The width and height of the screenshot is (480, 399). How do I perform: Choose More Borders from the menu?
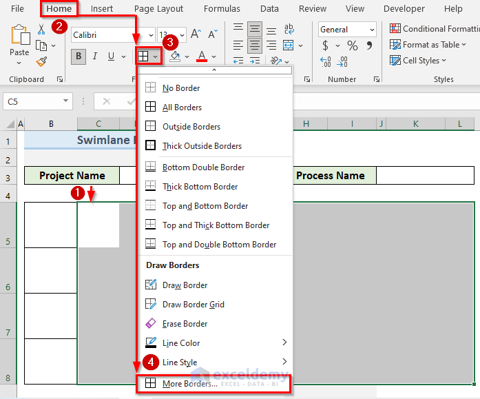point(189,384)
